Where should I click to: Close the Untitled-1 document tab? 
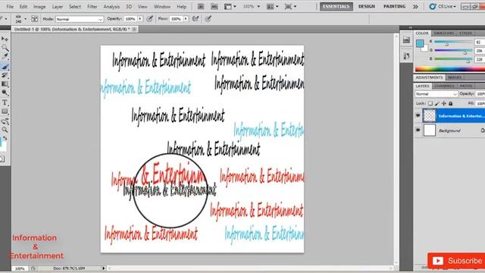point(134,29)
